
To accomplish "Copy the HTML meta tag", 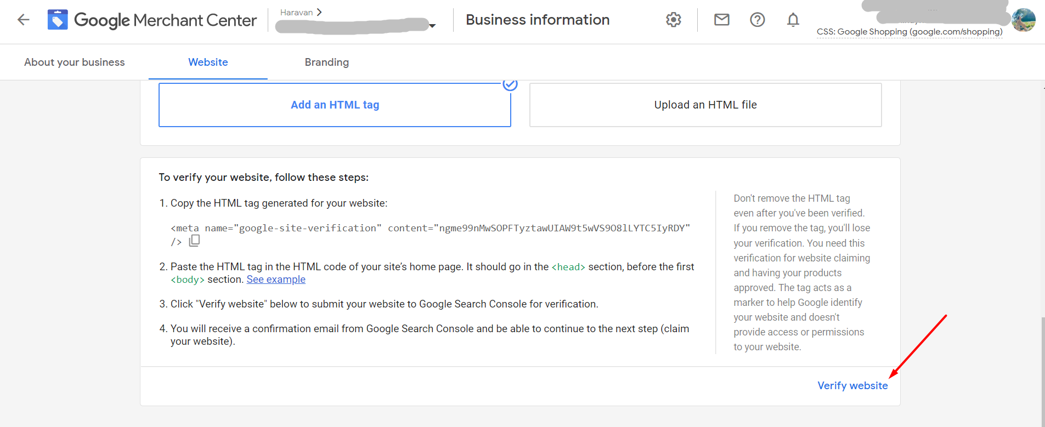I will pos(195,241).
